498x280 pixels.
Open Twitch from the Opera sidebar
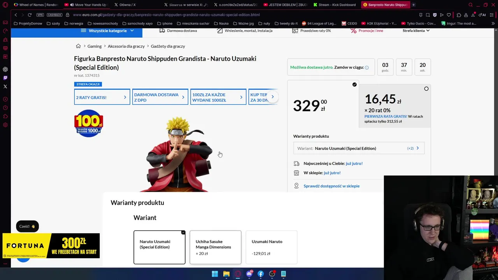click(x=5, y=78)
